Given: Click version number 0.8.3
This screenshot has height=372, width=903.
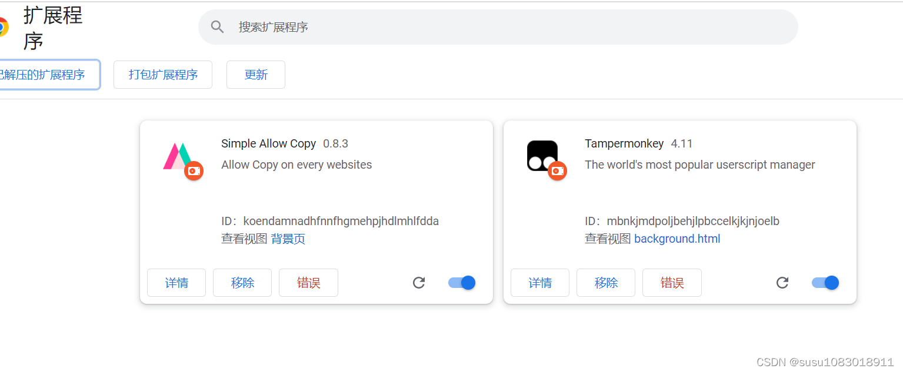Looking at the screenshot, I should [x=336, y=143].
